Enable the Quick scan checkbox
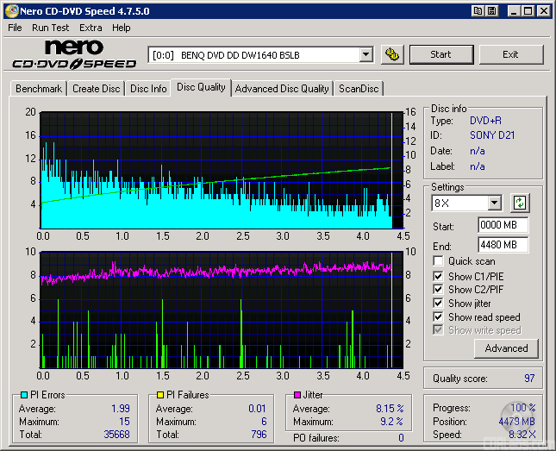This screenshot has width=556, height=451. coord(439,261)
